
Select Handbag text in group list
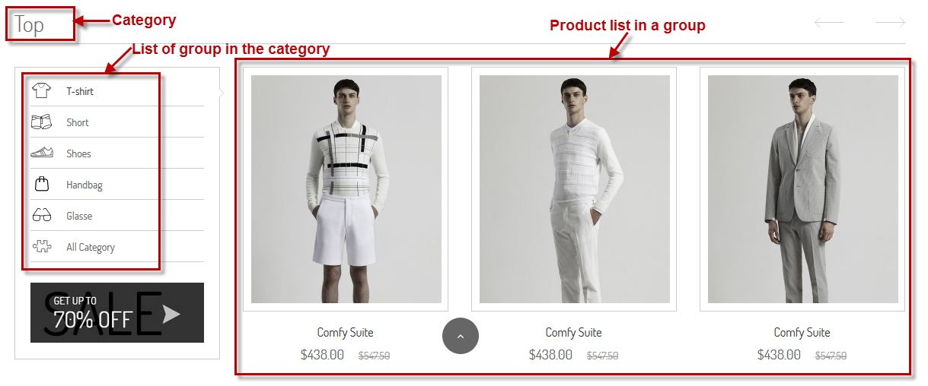click(x=85, y=185)
